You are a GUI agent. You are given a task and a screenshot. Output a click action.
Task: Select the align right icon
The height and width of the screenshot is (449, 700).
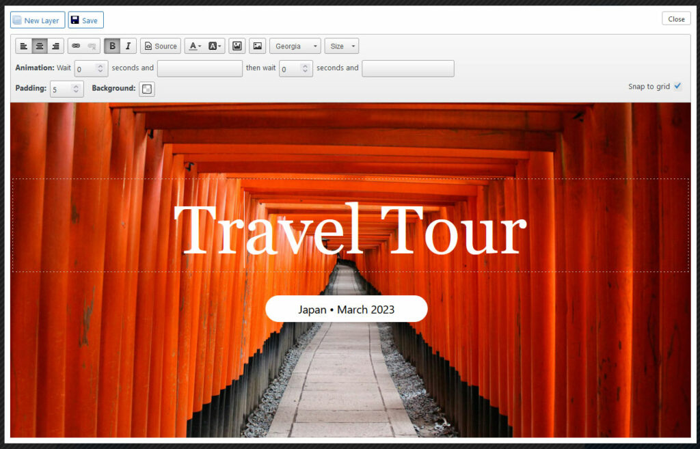55,46
